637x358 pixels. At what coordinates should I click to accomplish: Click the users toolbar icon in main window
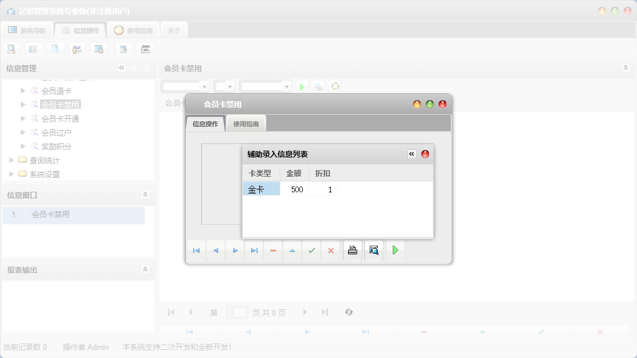pos(77,49)
